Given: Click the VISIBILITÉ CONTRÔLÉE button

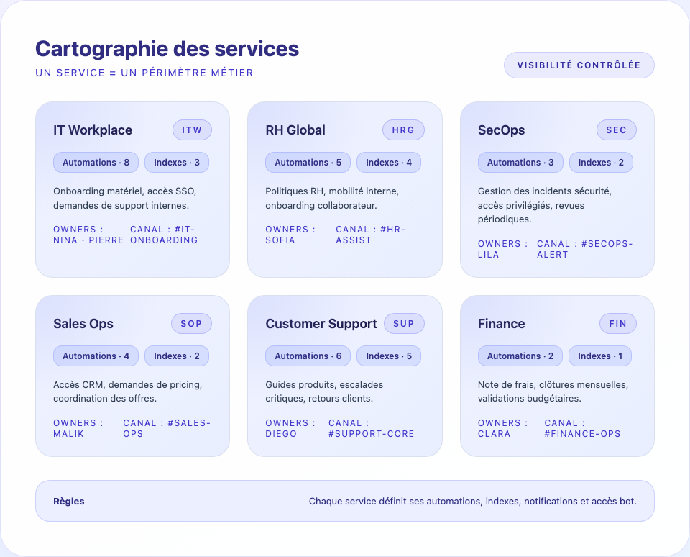Looking at the screenshot, I should [579, 65].
